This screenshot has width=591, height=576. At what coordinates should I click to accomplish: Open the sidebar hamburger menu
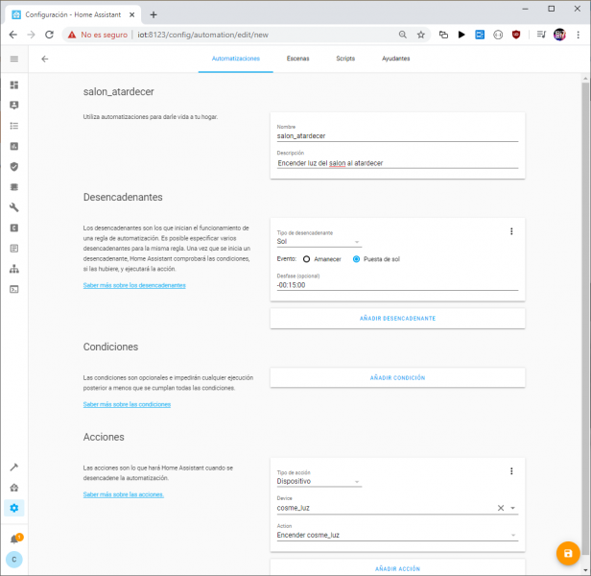[14, 59]
